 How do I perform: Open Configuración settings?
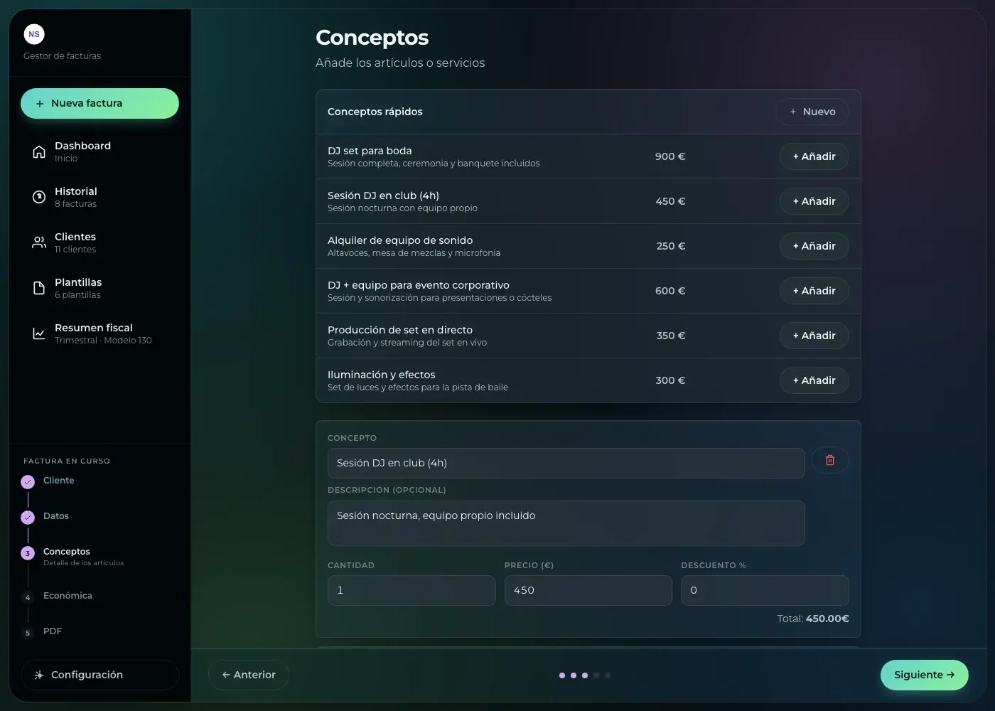pyautogui.click(x=99, y=675)
